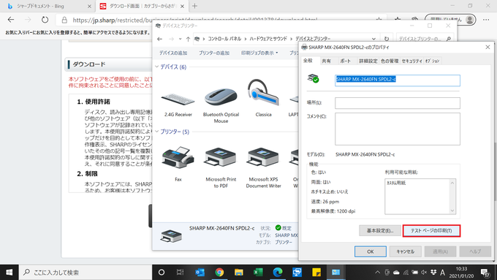Reload the Edge browser page
Screen dimensions: 497x280
coord(45,20)
